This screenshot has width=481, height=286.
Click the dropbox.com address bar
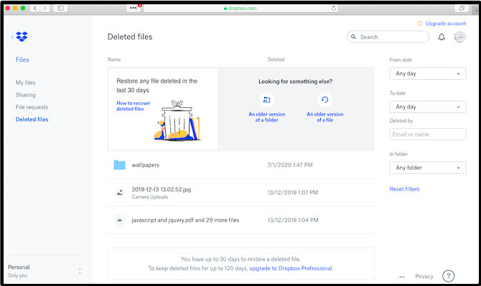click(x=240, y=9)
